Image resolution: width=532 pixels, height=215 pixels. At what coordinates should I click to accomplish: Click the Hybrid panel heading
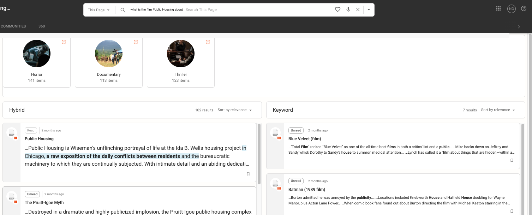17,110
